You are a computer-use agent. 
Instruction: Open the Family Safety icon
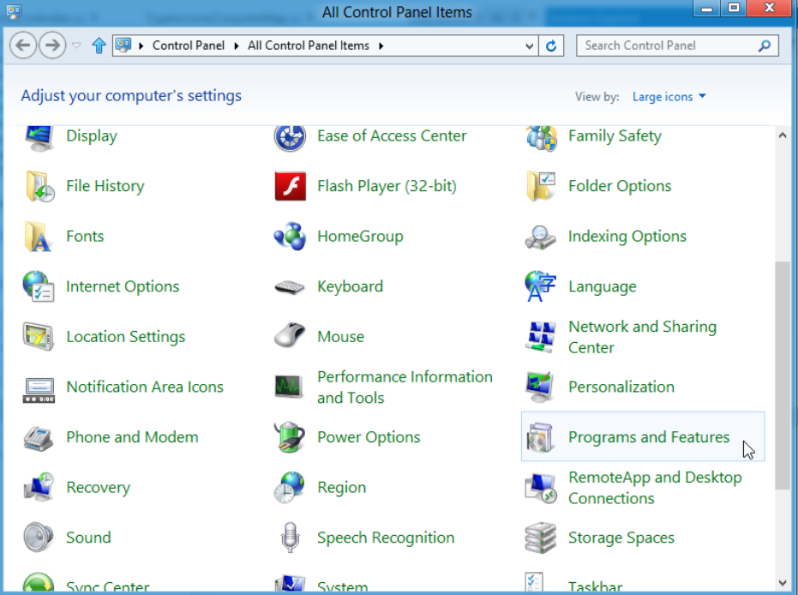tap(541, 137)
